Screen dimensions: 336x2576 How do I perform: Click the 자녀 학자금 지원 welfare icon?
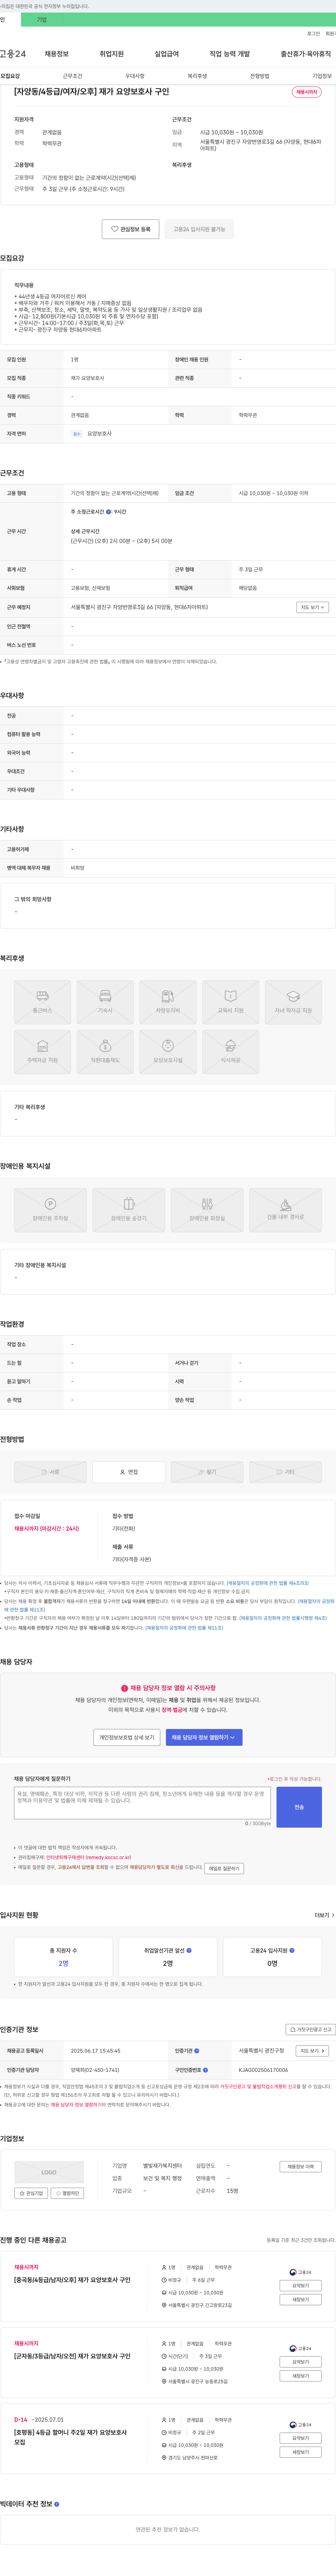point(293,1002)
